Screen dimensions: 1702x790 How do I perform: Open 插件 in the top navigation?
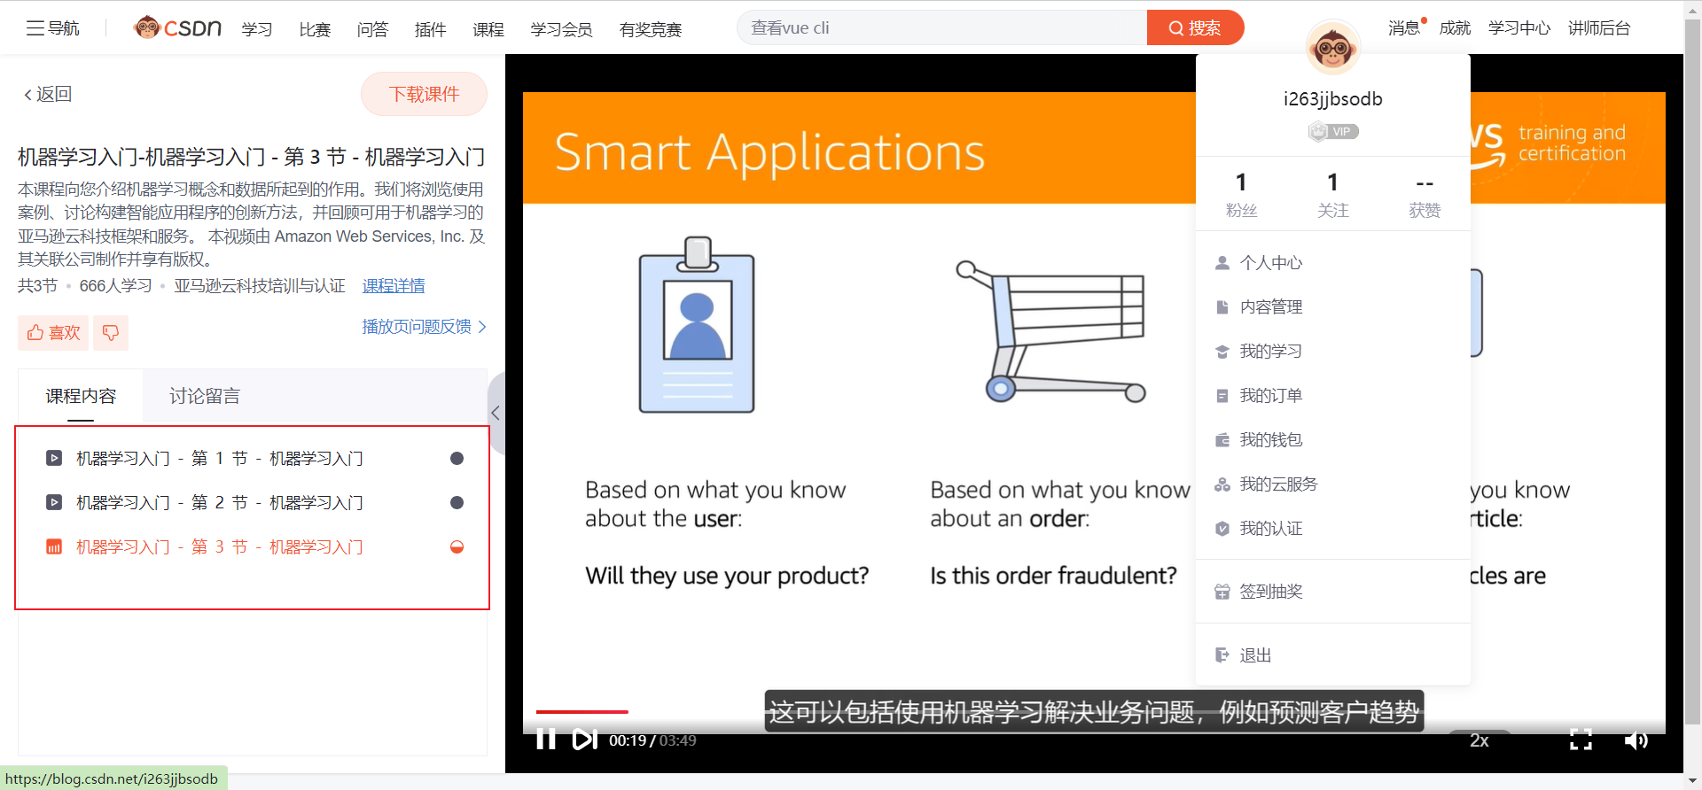pyautogui.click(x=430, y=29)
